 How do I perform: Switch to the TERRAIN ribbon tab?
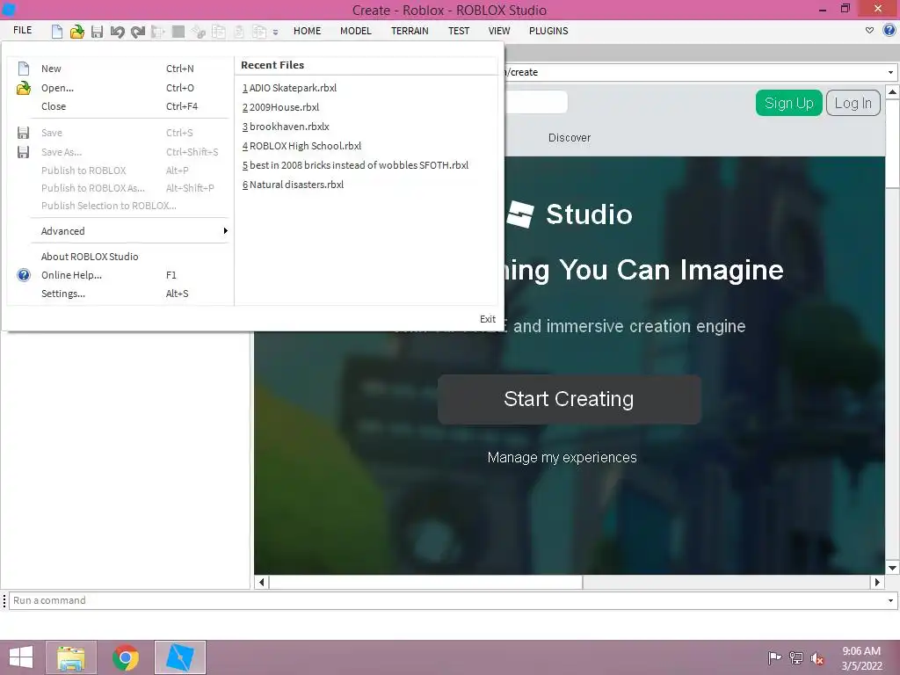click(x=410, y=31)
